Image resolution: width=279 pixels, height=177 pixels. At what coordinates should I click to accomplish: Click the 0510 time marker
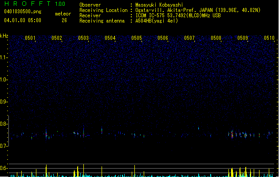point(269,38)
